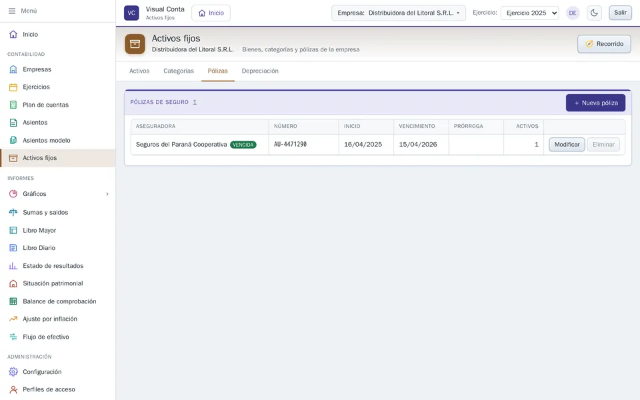640x400 pixels.
Task: Click the Inicio house icon in sidebar
Action: click(x=13, y=34)
